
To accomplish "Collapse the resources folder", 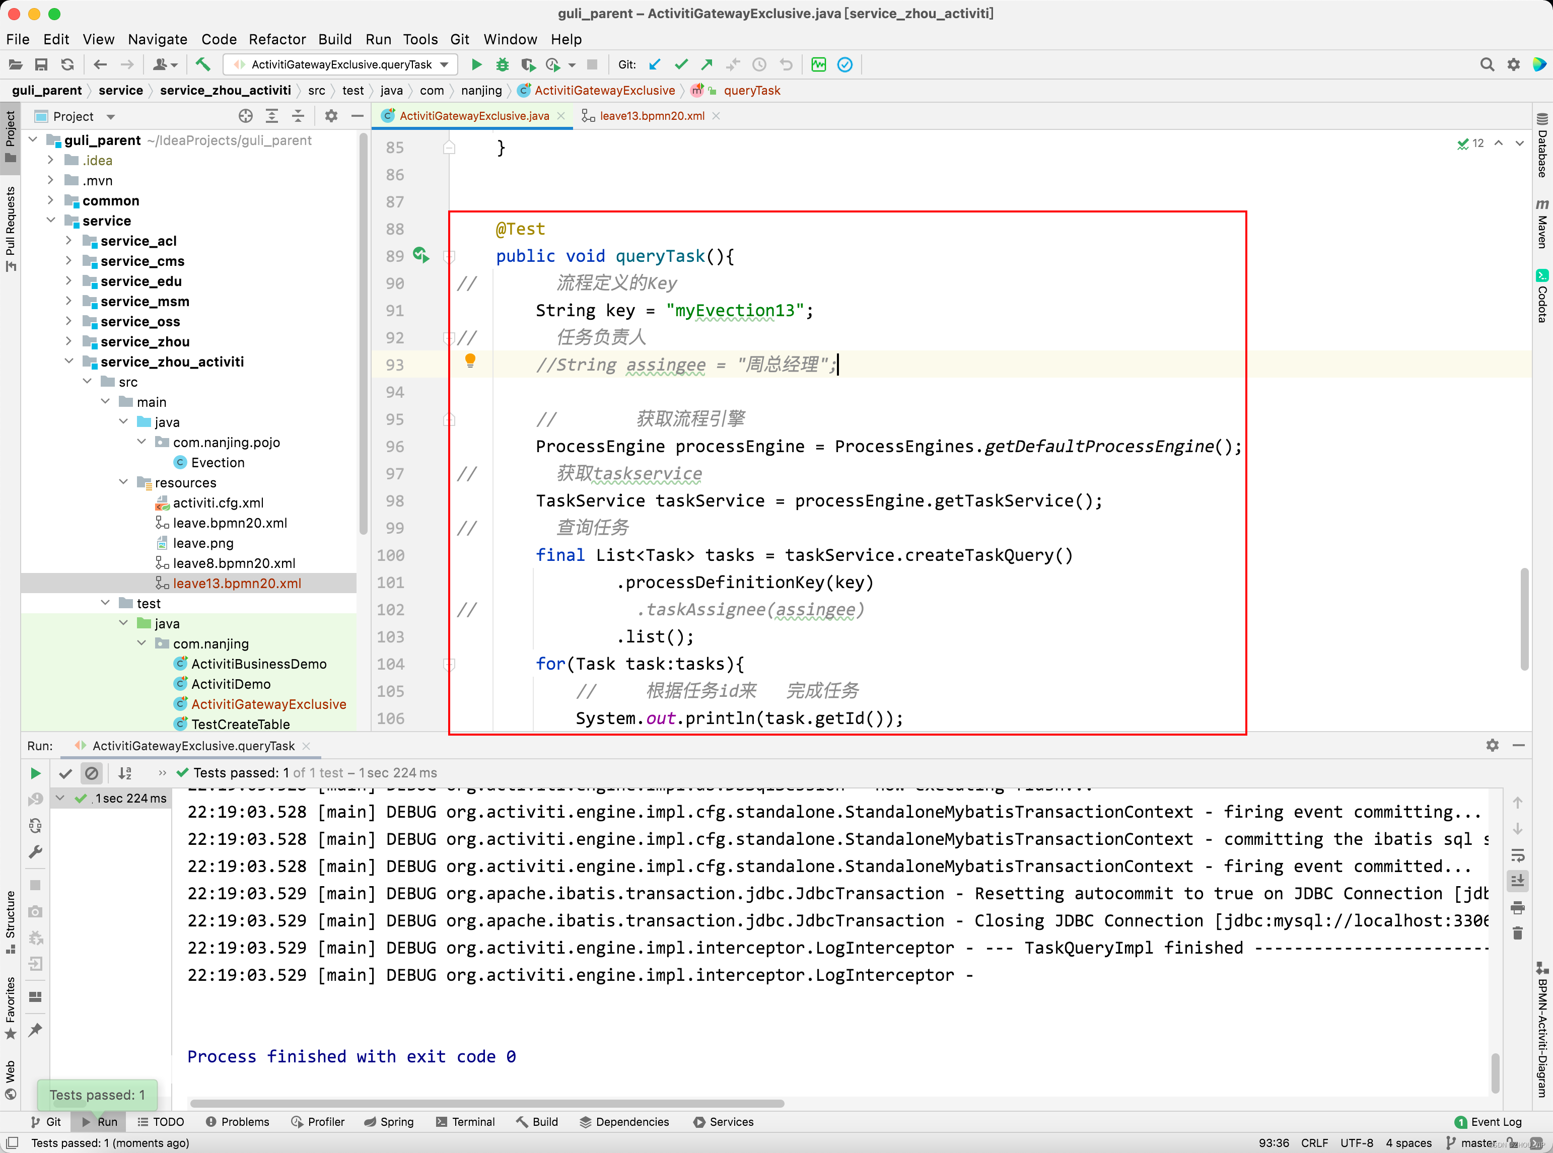I will pos(123,482).
